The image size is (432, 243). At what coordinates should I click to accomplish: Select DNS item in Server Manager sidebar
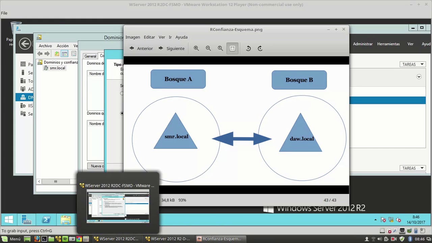25,97
